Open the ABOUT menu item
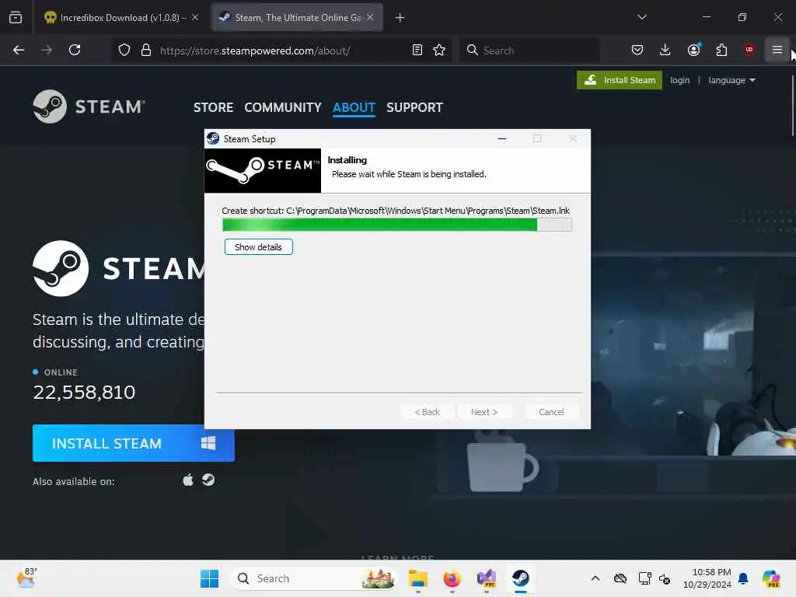Image resolution: width=796 pixels, height=597 pixels. [354, 107]
